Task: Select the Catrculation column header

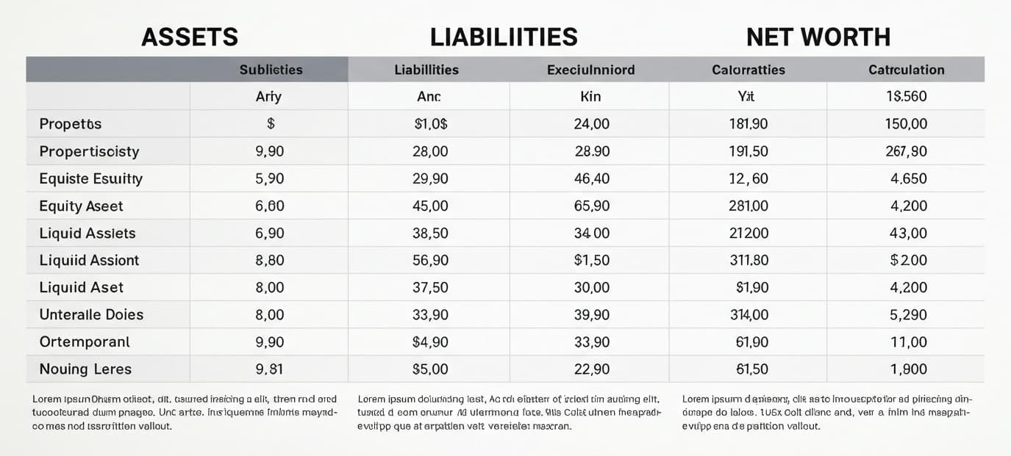Action: click(906, 70)
